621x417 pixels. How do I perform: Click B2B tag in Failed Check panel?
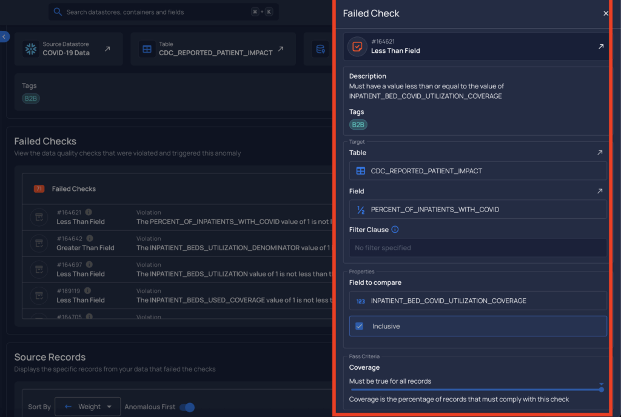(358, 125)
